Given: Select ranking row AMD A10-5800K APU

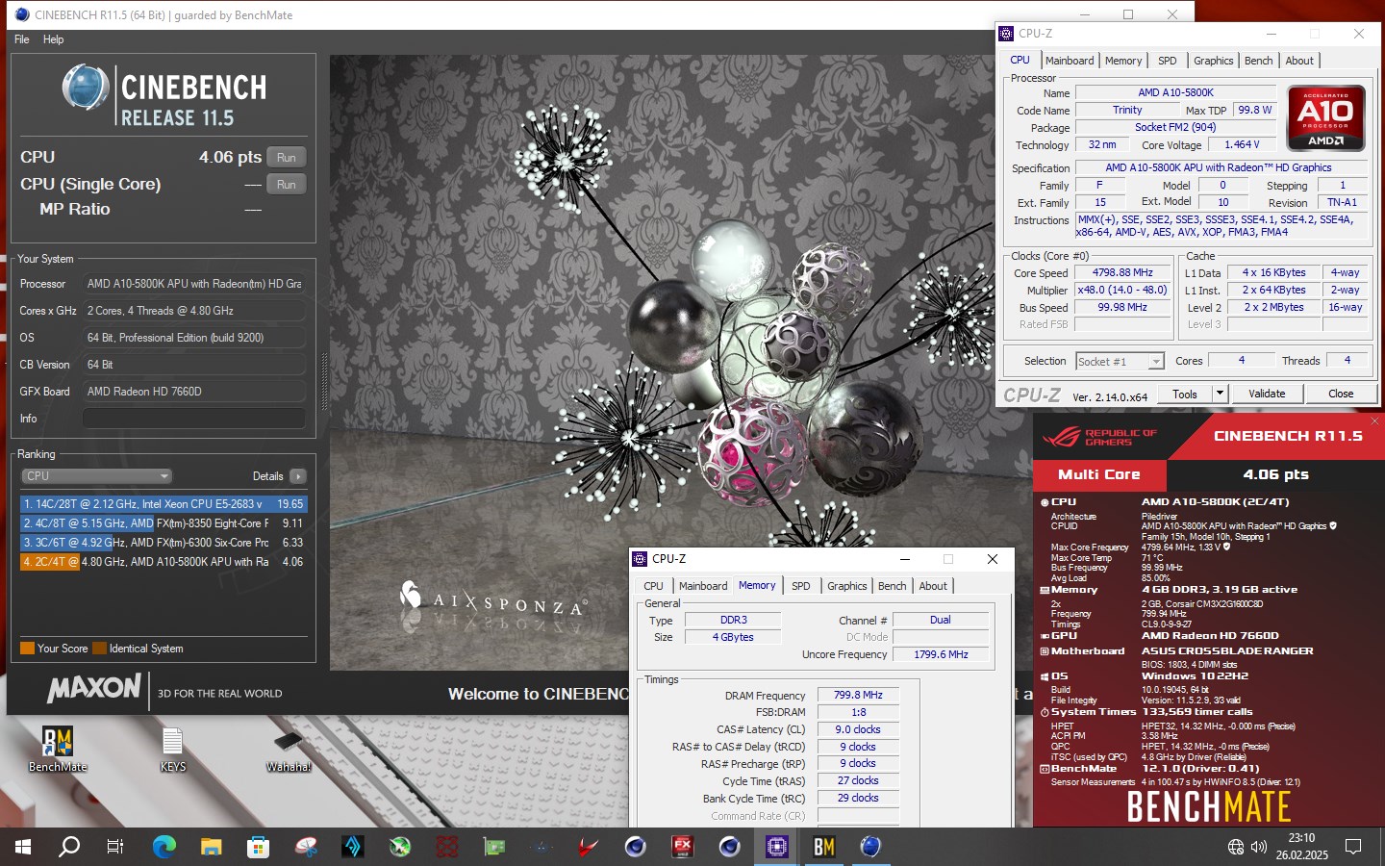Looking at the screenshot, I should click(x=163, y=562).
